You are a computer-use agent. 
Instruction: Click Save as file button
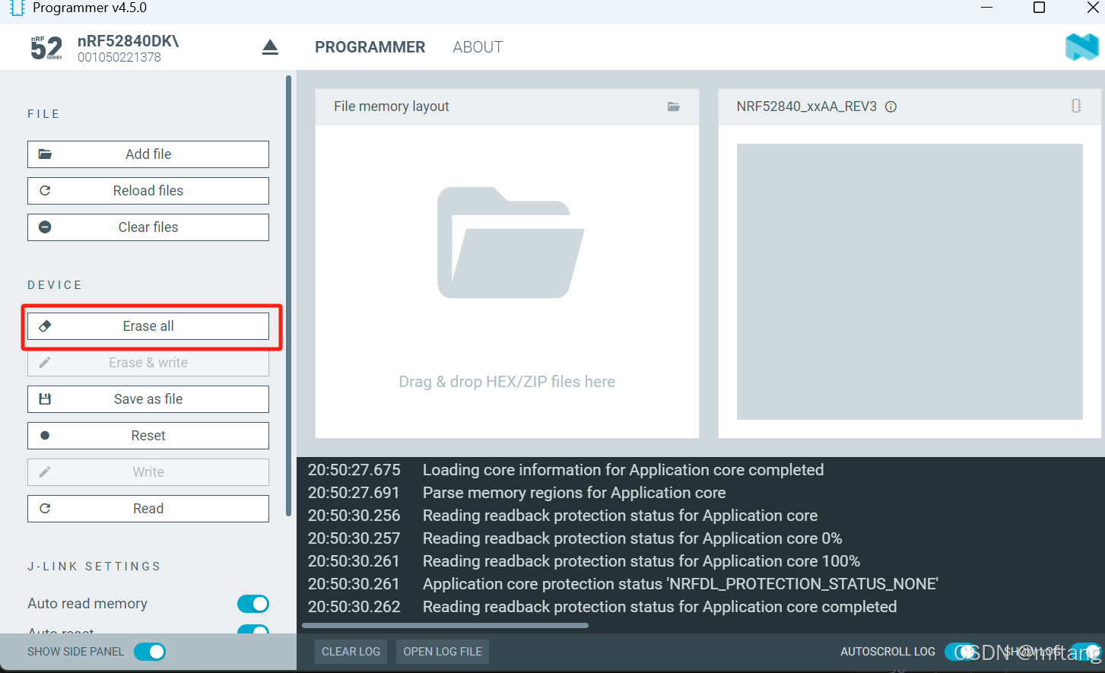[x=148, y=399]
